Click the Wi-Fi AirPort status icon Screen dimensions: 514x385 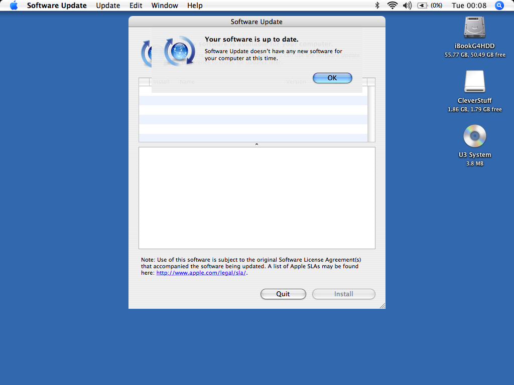(x=392, y=6)
